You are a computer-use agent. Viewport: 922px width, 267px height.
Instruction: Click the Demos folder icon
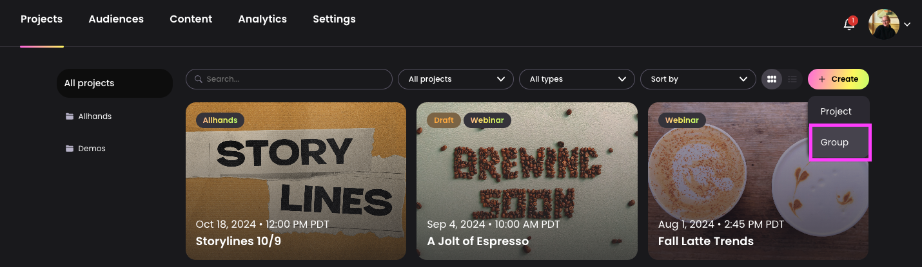tap(70, 149)
